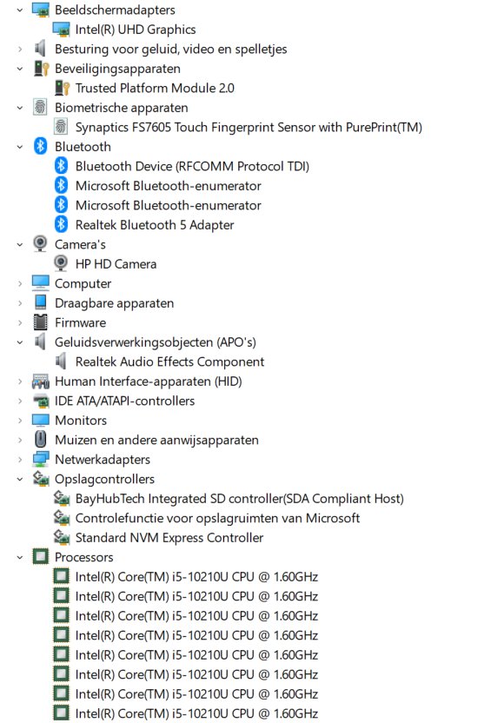This screenshot has width=484, height=723.
Task: Select Controlefunctie voor opslagruimten van Microsoft
Action: (217, 518)
